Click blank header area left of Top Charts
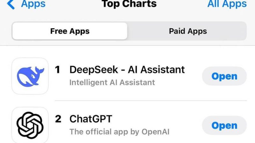This screenshot has height=143, width=255. pos(73,4)
